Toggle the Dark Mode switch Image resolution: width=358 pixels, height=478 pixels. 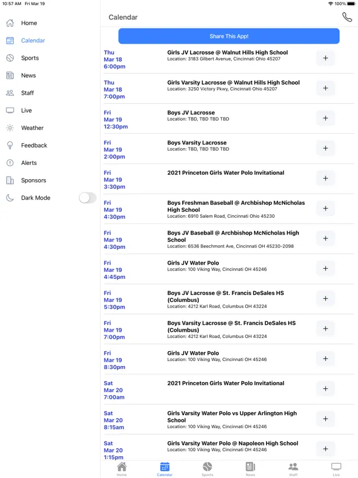[x=88, y=198]
